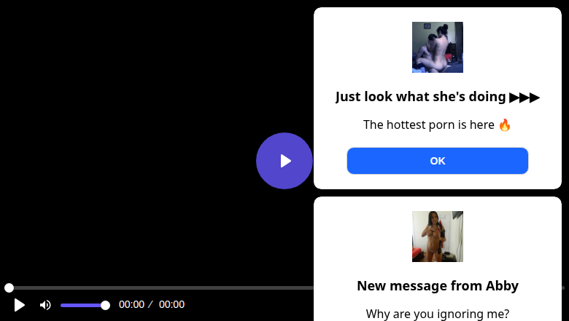This screenshot has height=321, width=569.
Task: Start playback with the control bar play icon
Action: (x=20, y=305)
